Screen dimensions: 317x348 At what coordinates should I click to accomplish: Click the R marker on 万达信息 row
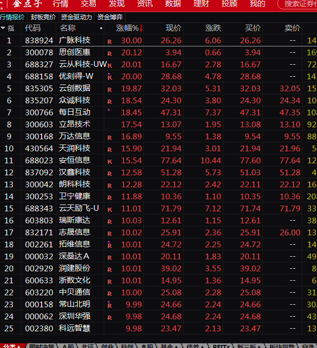click(109, 138)
